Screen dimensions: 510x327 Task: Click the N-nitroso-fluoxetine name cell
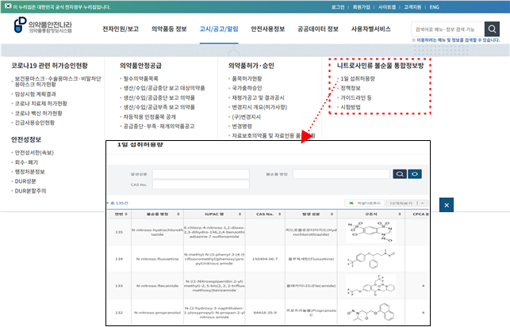coord(157,259)
